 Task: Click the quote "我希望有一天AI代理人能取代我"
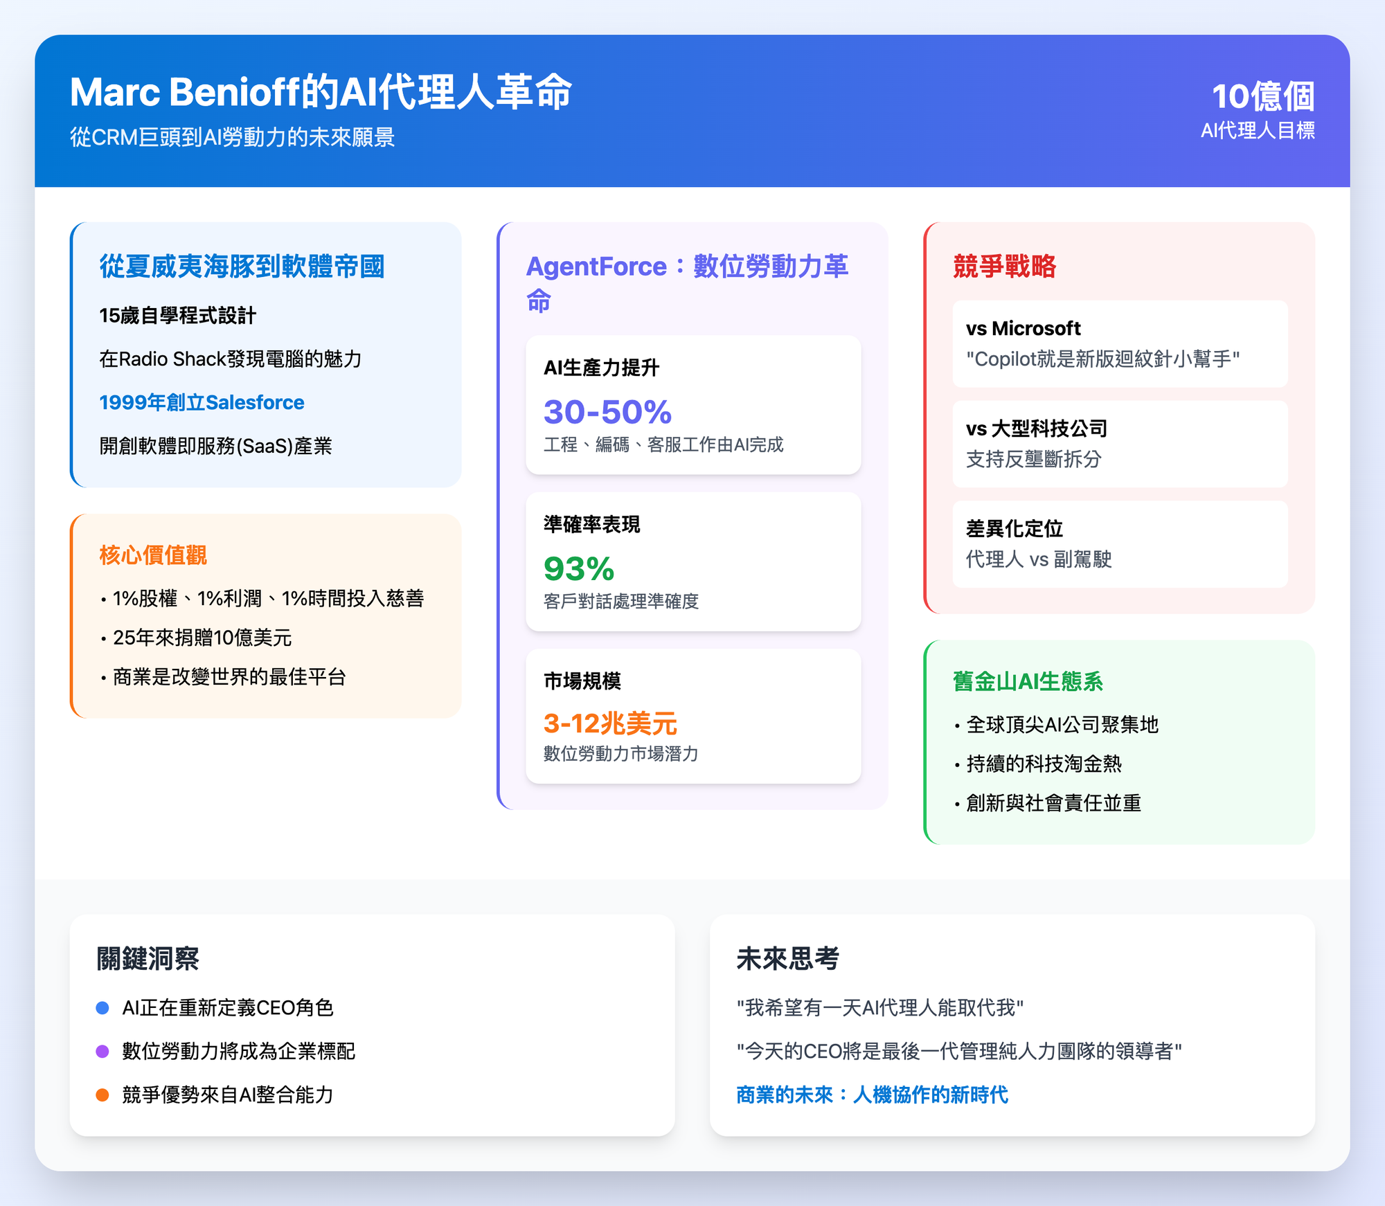tap(879, 1008)
